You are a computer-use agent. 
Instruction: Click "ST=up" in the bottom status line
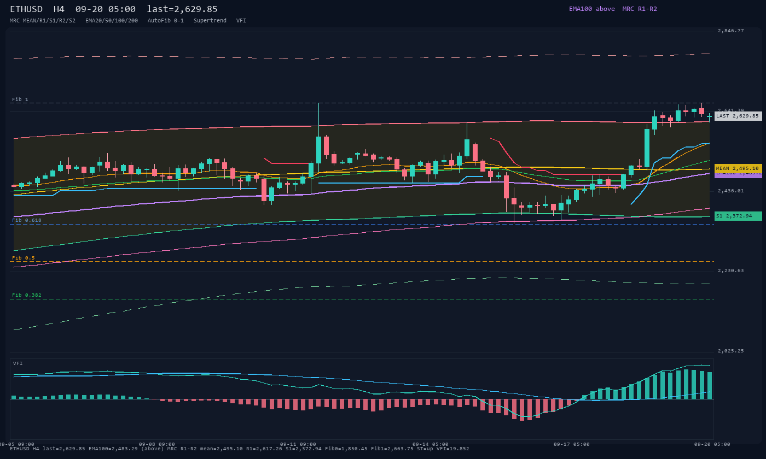425,449
